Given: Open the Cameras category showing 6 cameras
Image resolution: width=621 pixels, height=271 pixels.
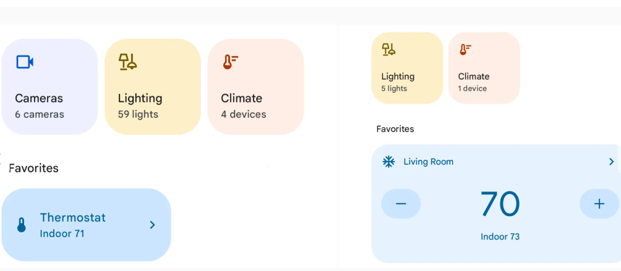Looking at the screenshot, I should pos(50,87).
